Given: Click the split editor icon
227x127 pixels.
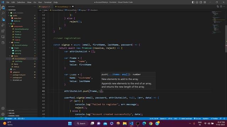Looking at the screenshot, I should [x=221, y=6].
